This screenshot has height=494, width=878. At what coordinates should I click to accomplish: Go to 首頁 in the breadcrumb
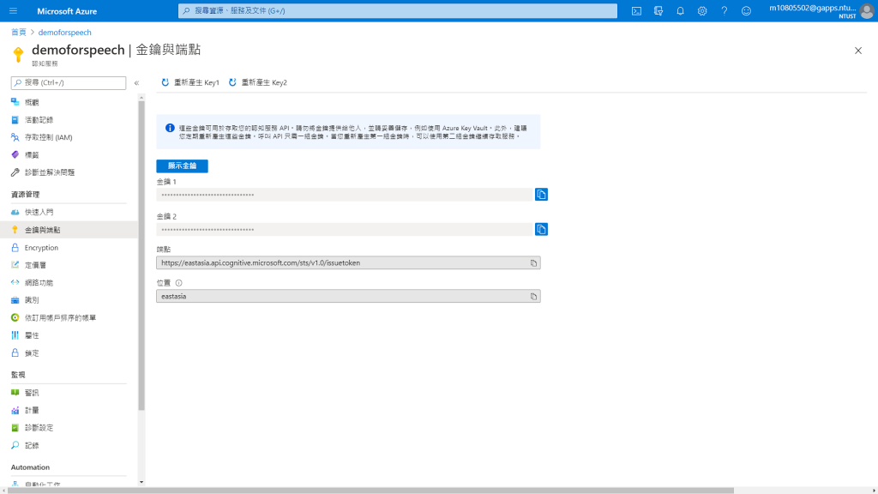click(x=19, y=32)
